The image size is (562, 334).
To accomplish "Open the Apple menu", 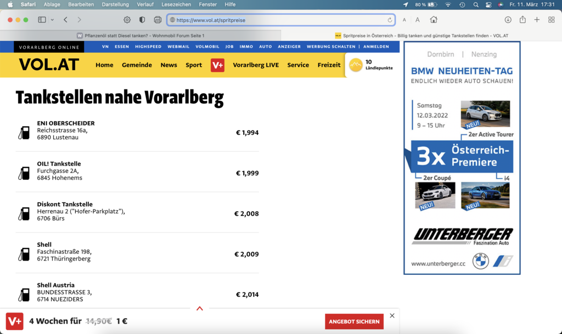I will click(10, 4).
